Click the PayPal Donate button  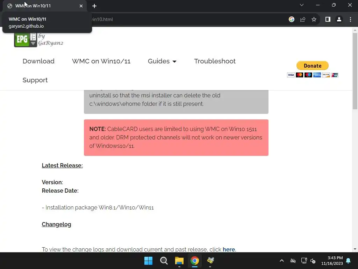pos(312,65)
